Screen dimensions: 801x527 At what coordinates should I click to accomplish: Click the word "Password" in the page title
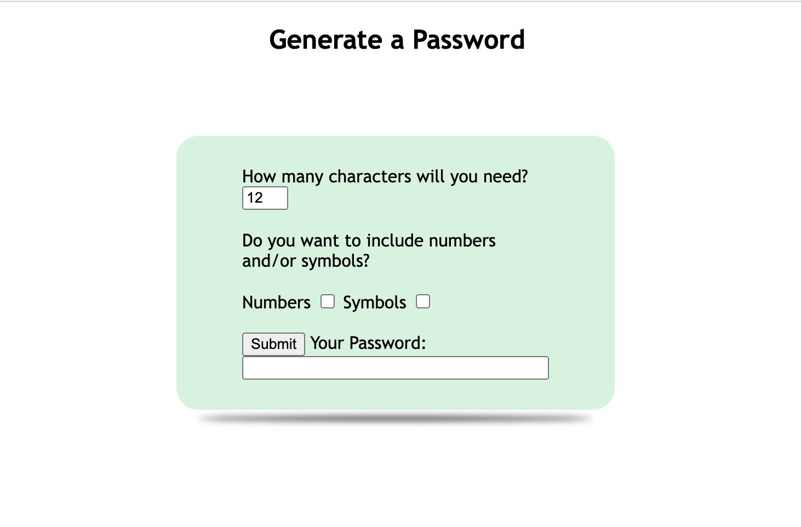(468, 40)
